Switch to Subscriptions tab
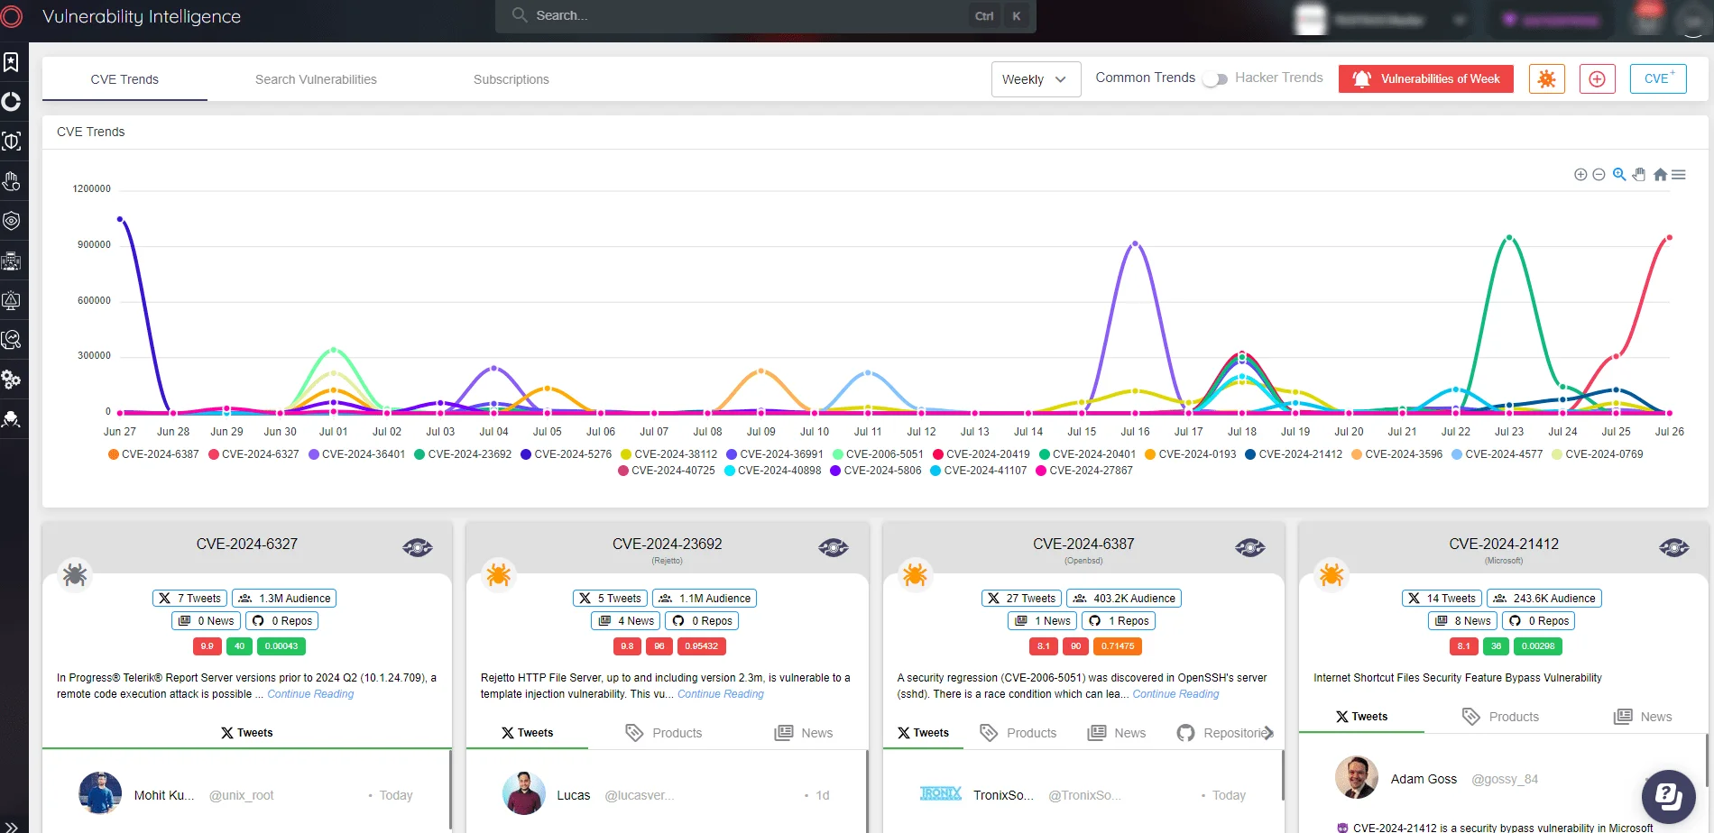The image size is (1714, 833). pos(511,79)
